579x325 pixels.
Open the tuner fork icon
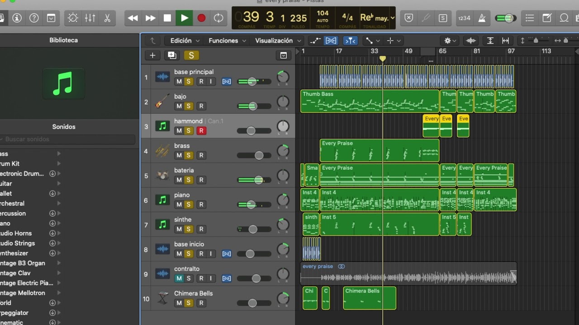tap(426, 18)
